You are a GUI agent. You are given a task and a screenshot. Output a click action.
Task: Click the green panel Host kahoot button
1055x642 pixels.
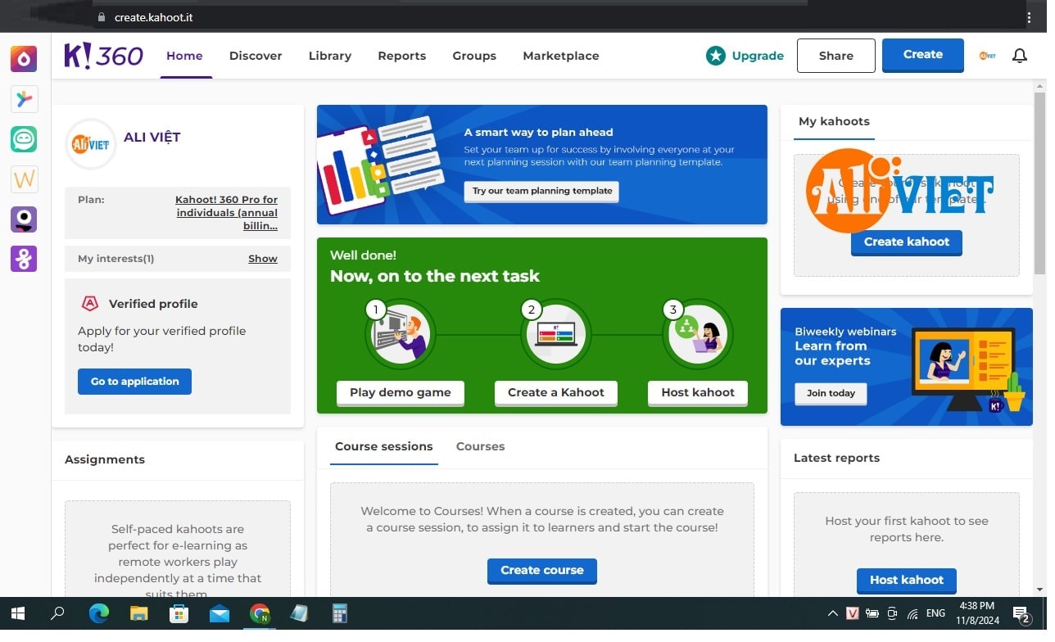point(698,392)
